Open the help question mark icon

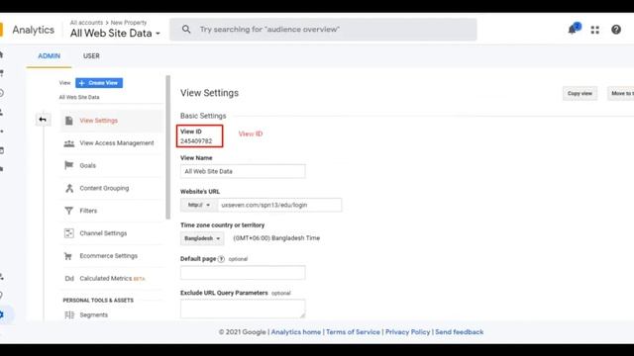(616, 30)
